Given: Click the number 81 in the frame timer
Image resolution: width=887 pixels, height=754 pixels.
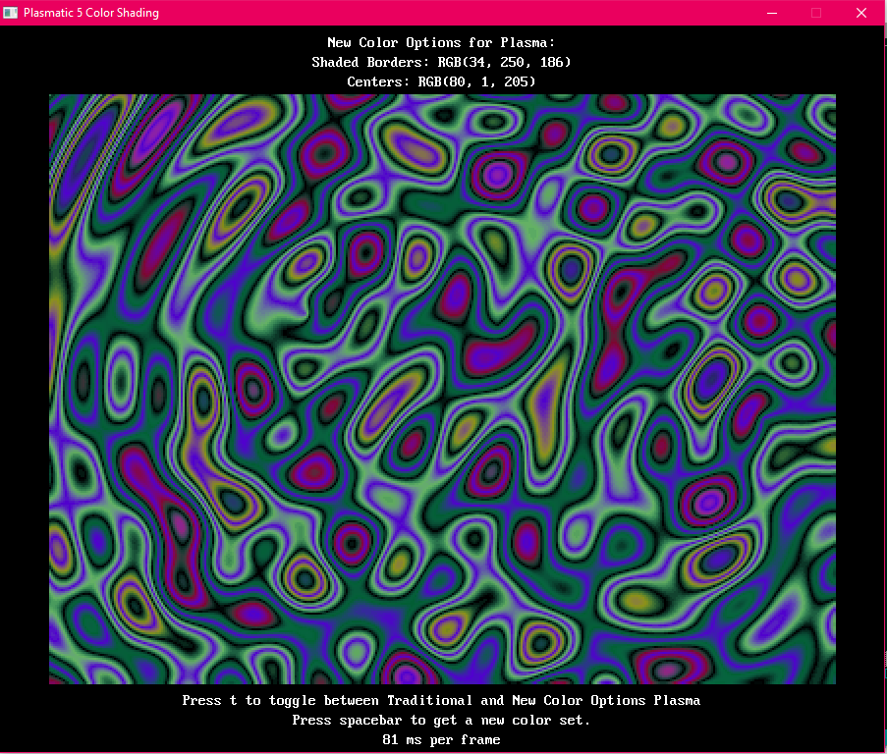Looking at the screenshot, I should [390, 739].
